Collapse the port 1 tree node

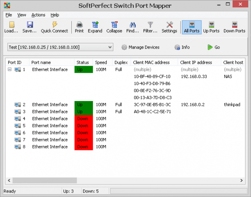click(x=10, y=69)
